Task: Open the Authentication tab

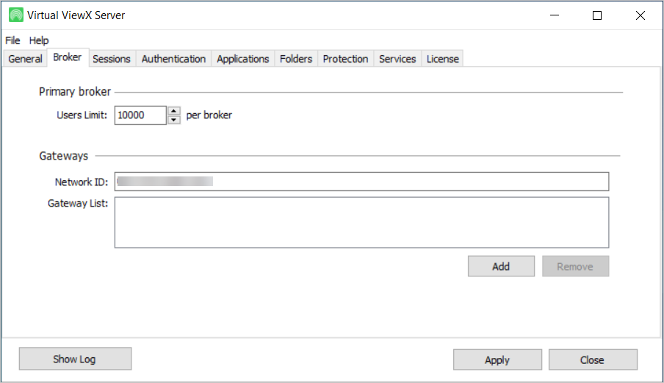Action: click(173, 59)
